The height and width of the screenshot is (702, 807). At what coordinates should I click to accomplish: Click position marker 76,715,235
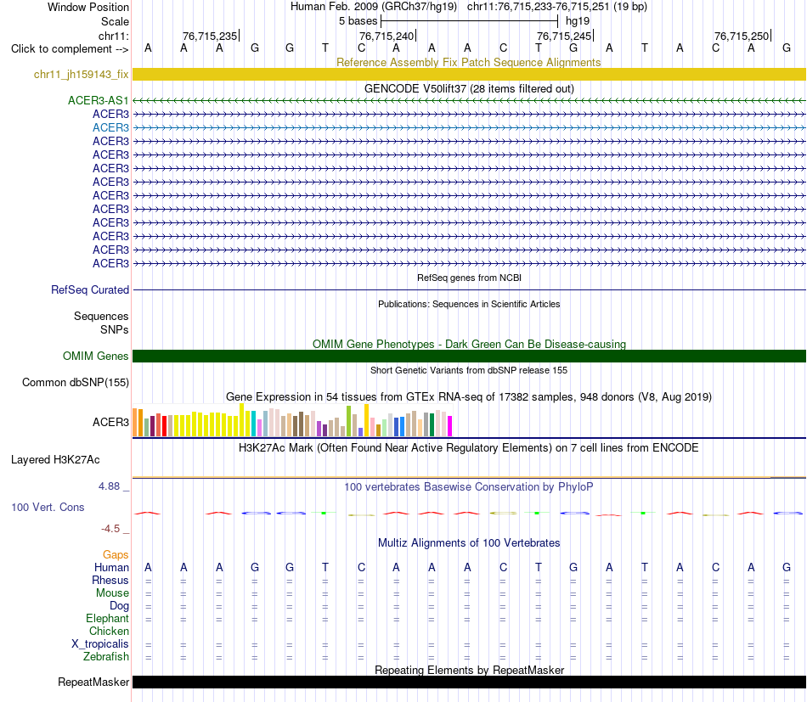210,36
